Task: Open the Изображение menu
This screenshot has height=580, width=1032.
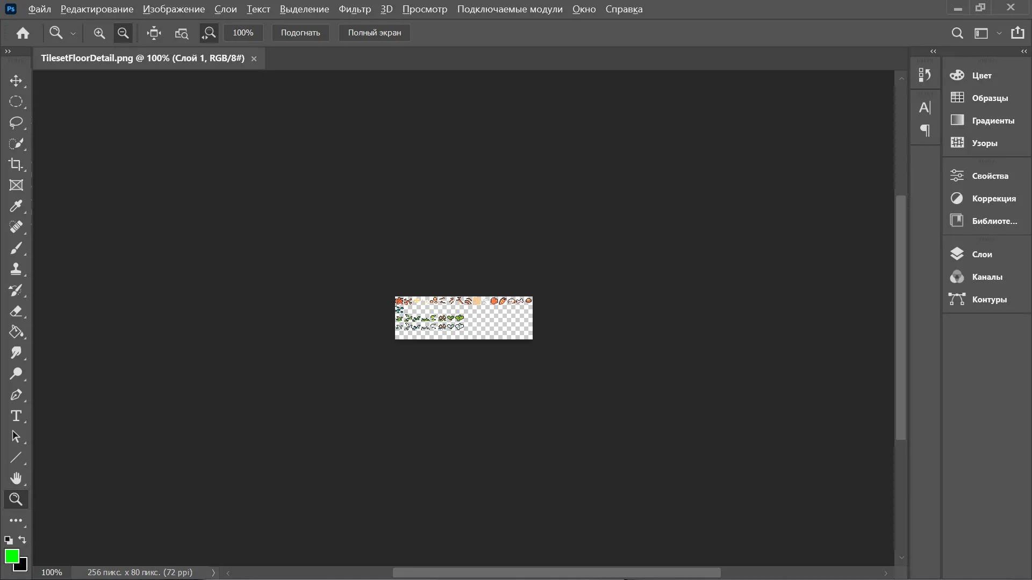Action: (x=174, y=9)
